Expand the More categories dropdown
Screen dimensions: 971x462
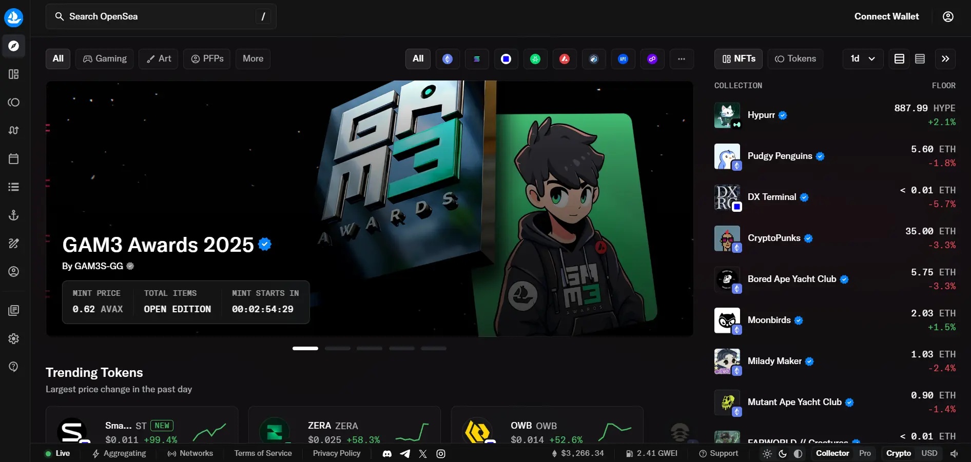pos(253,59)
